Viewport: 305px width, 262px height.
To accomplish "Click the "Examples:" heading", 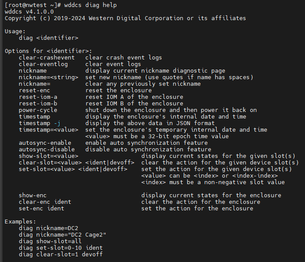I will coord(20,221).
